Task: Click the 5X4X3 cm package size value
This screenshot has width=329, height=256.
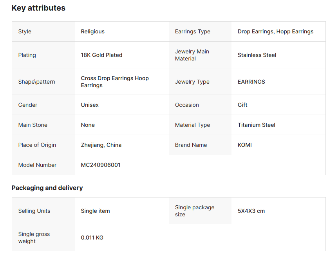Action: [251, 211]
